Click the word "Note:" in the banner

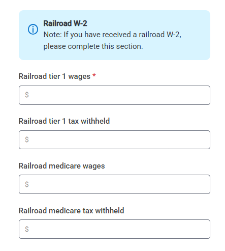point(53,35)
